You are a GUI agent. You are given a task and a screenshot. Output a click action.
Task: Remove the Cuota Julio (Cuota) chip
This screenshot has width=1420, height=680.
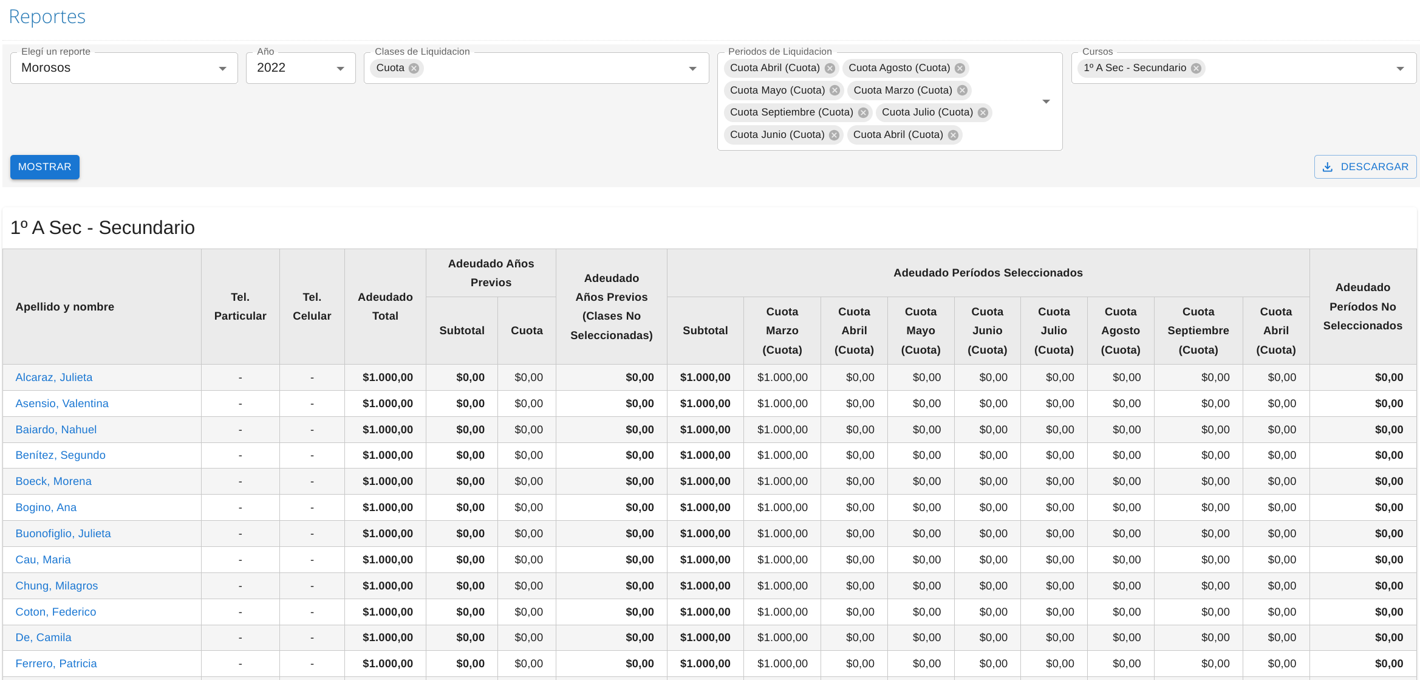[x=983, y=112]
